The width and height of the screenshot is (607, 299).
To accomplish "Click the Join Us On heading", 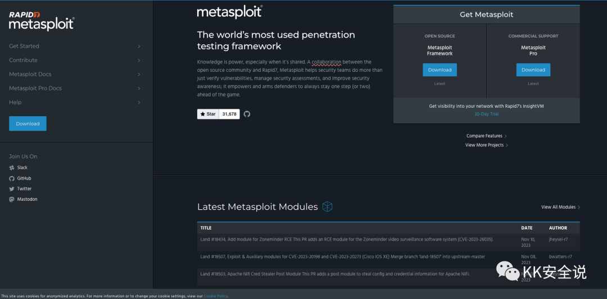I will click(23, 157).
